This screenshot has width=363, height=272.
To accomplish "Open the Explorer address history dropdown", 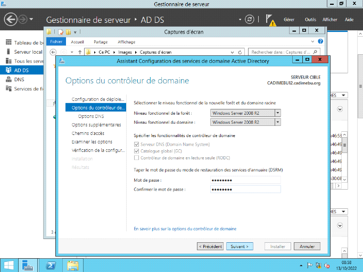I will point(232,52).
